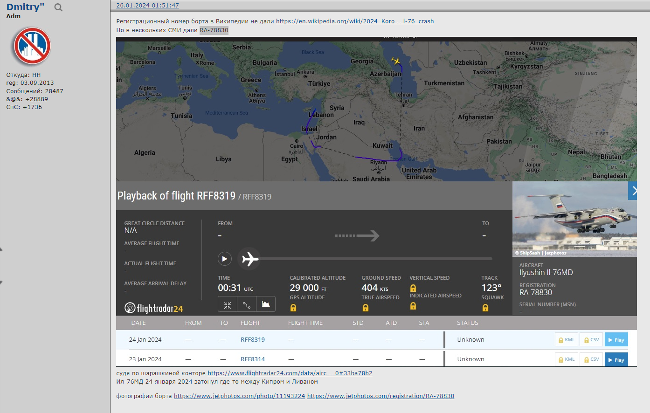Open flight RFF8314 link in the table
The image size is (650, 413).
tap(253, 359)
